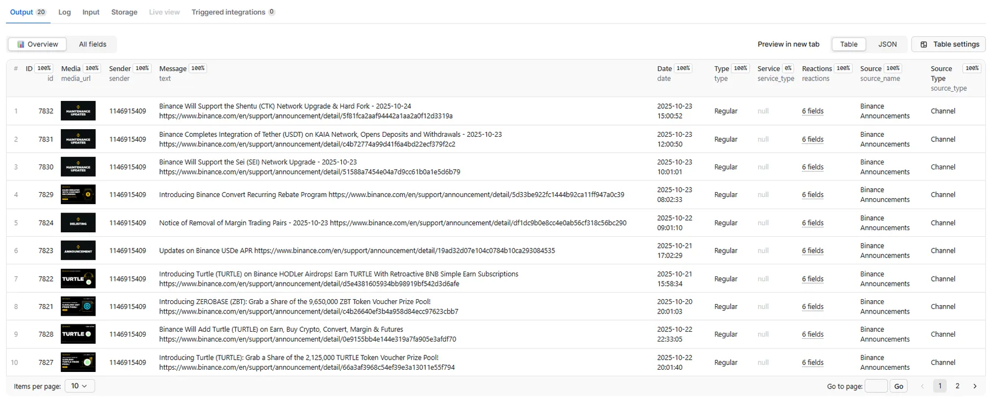Screen dimensions: 994x399
Task: Click the Overview chart icon
Action: point(20,44)
